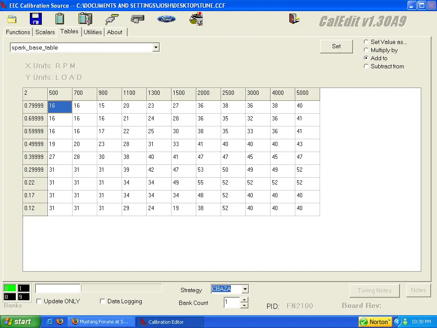Click the multi-page clipboard compare icon
The width and height of the screenshot is (437, 328).
(x=85, y=19)
